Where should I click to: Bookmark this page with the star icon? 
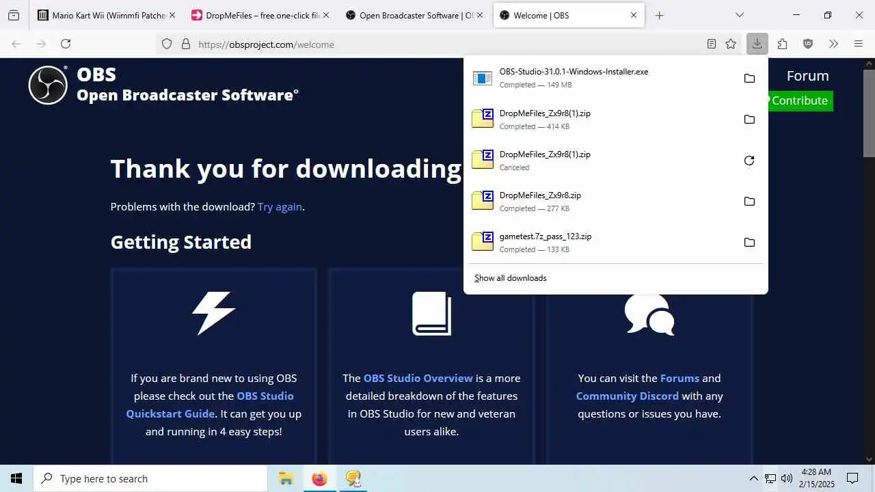click(x=731, y=44)
